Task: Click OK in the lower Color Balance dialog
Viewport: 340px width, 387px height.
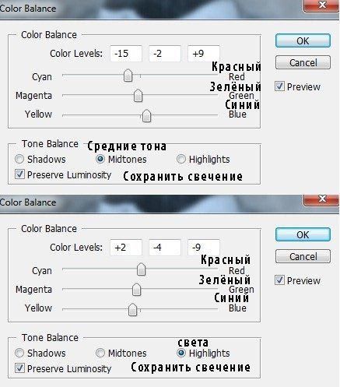Action: [303, 234]
